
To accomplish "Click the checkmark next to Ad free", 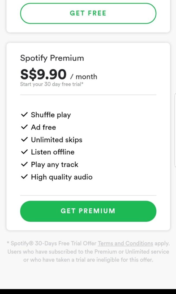I will (x=24, y=127).
